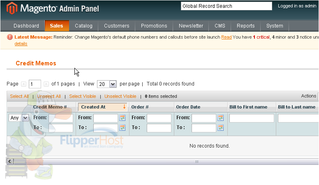Click 'No records found.' text
The width and height of the screenshot is (319, 185).
pos(210,146)
